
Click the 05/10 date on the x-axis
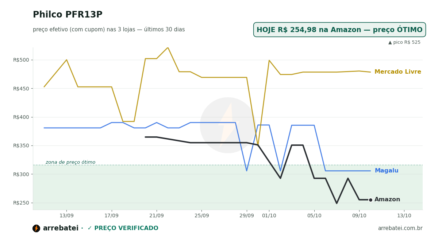[x=314, y=216]
